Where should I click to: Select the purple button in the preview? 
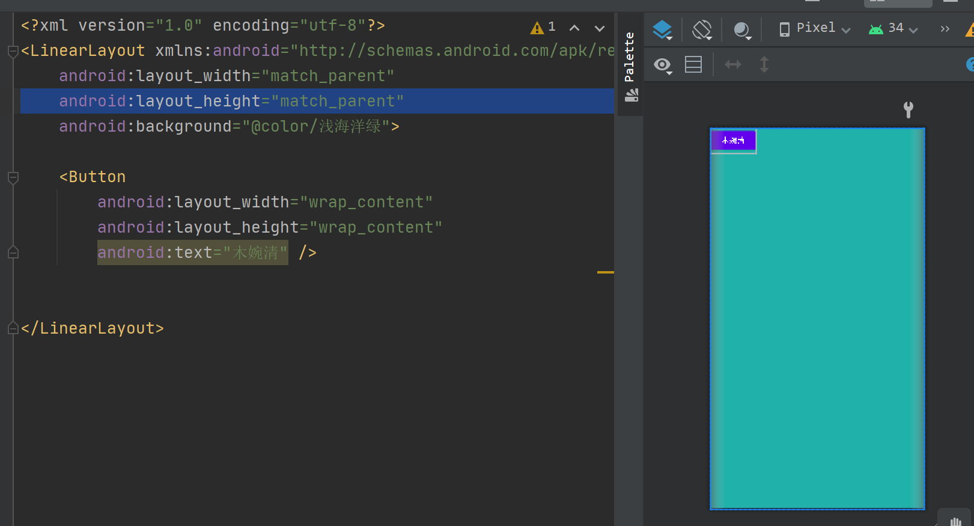click(733, 141)
